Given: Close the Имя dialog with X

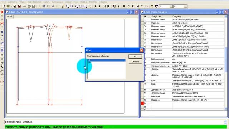Looking at the screenshot, I should pyautogui.click(x=141, y=50).
